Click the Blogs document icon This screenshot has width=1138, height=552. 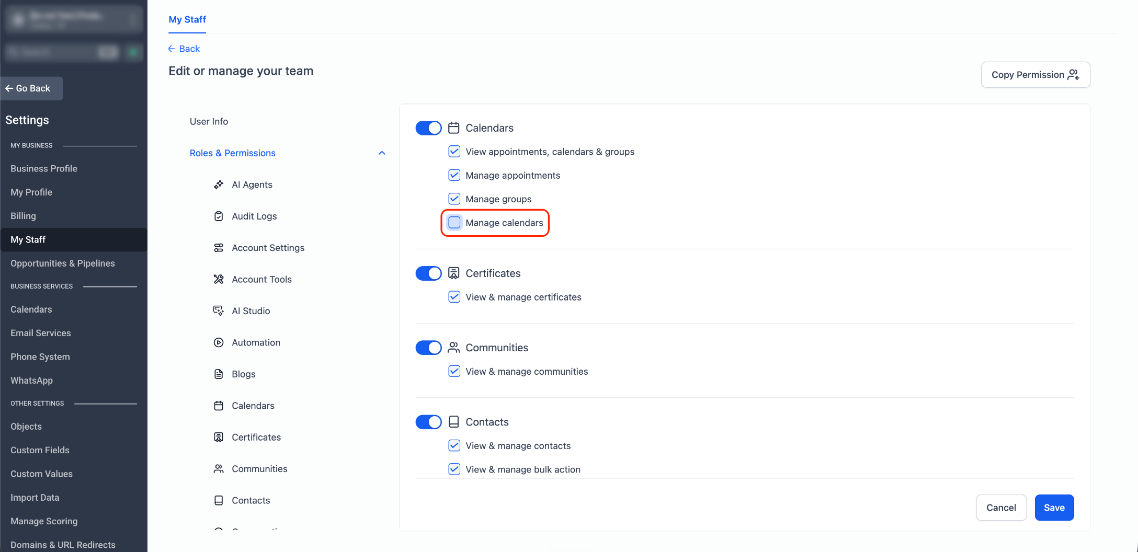219,374
